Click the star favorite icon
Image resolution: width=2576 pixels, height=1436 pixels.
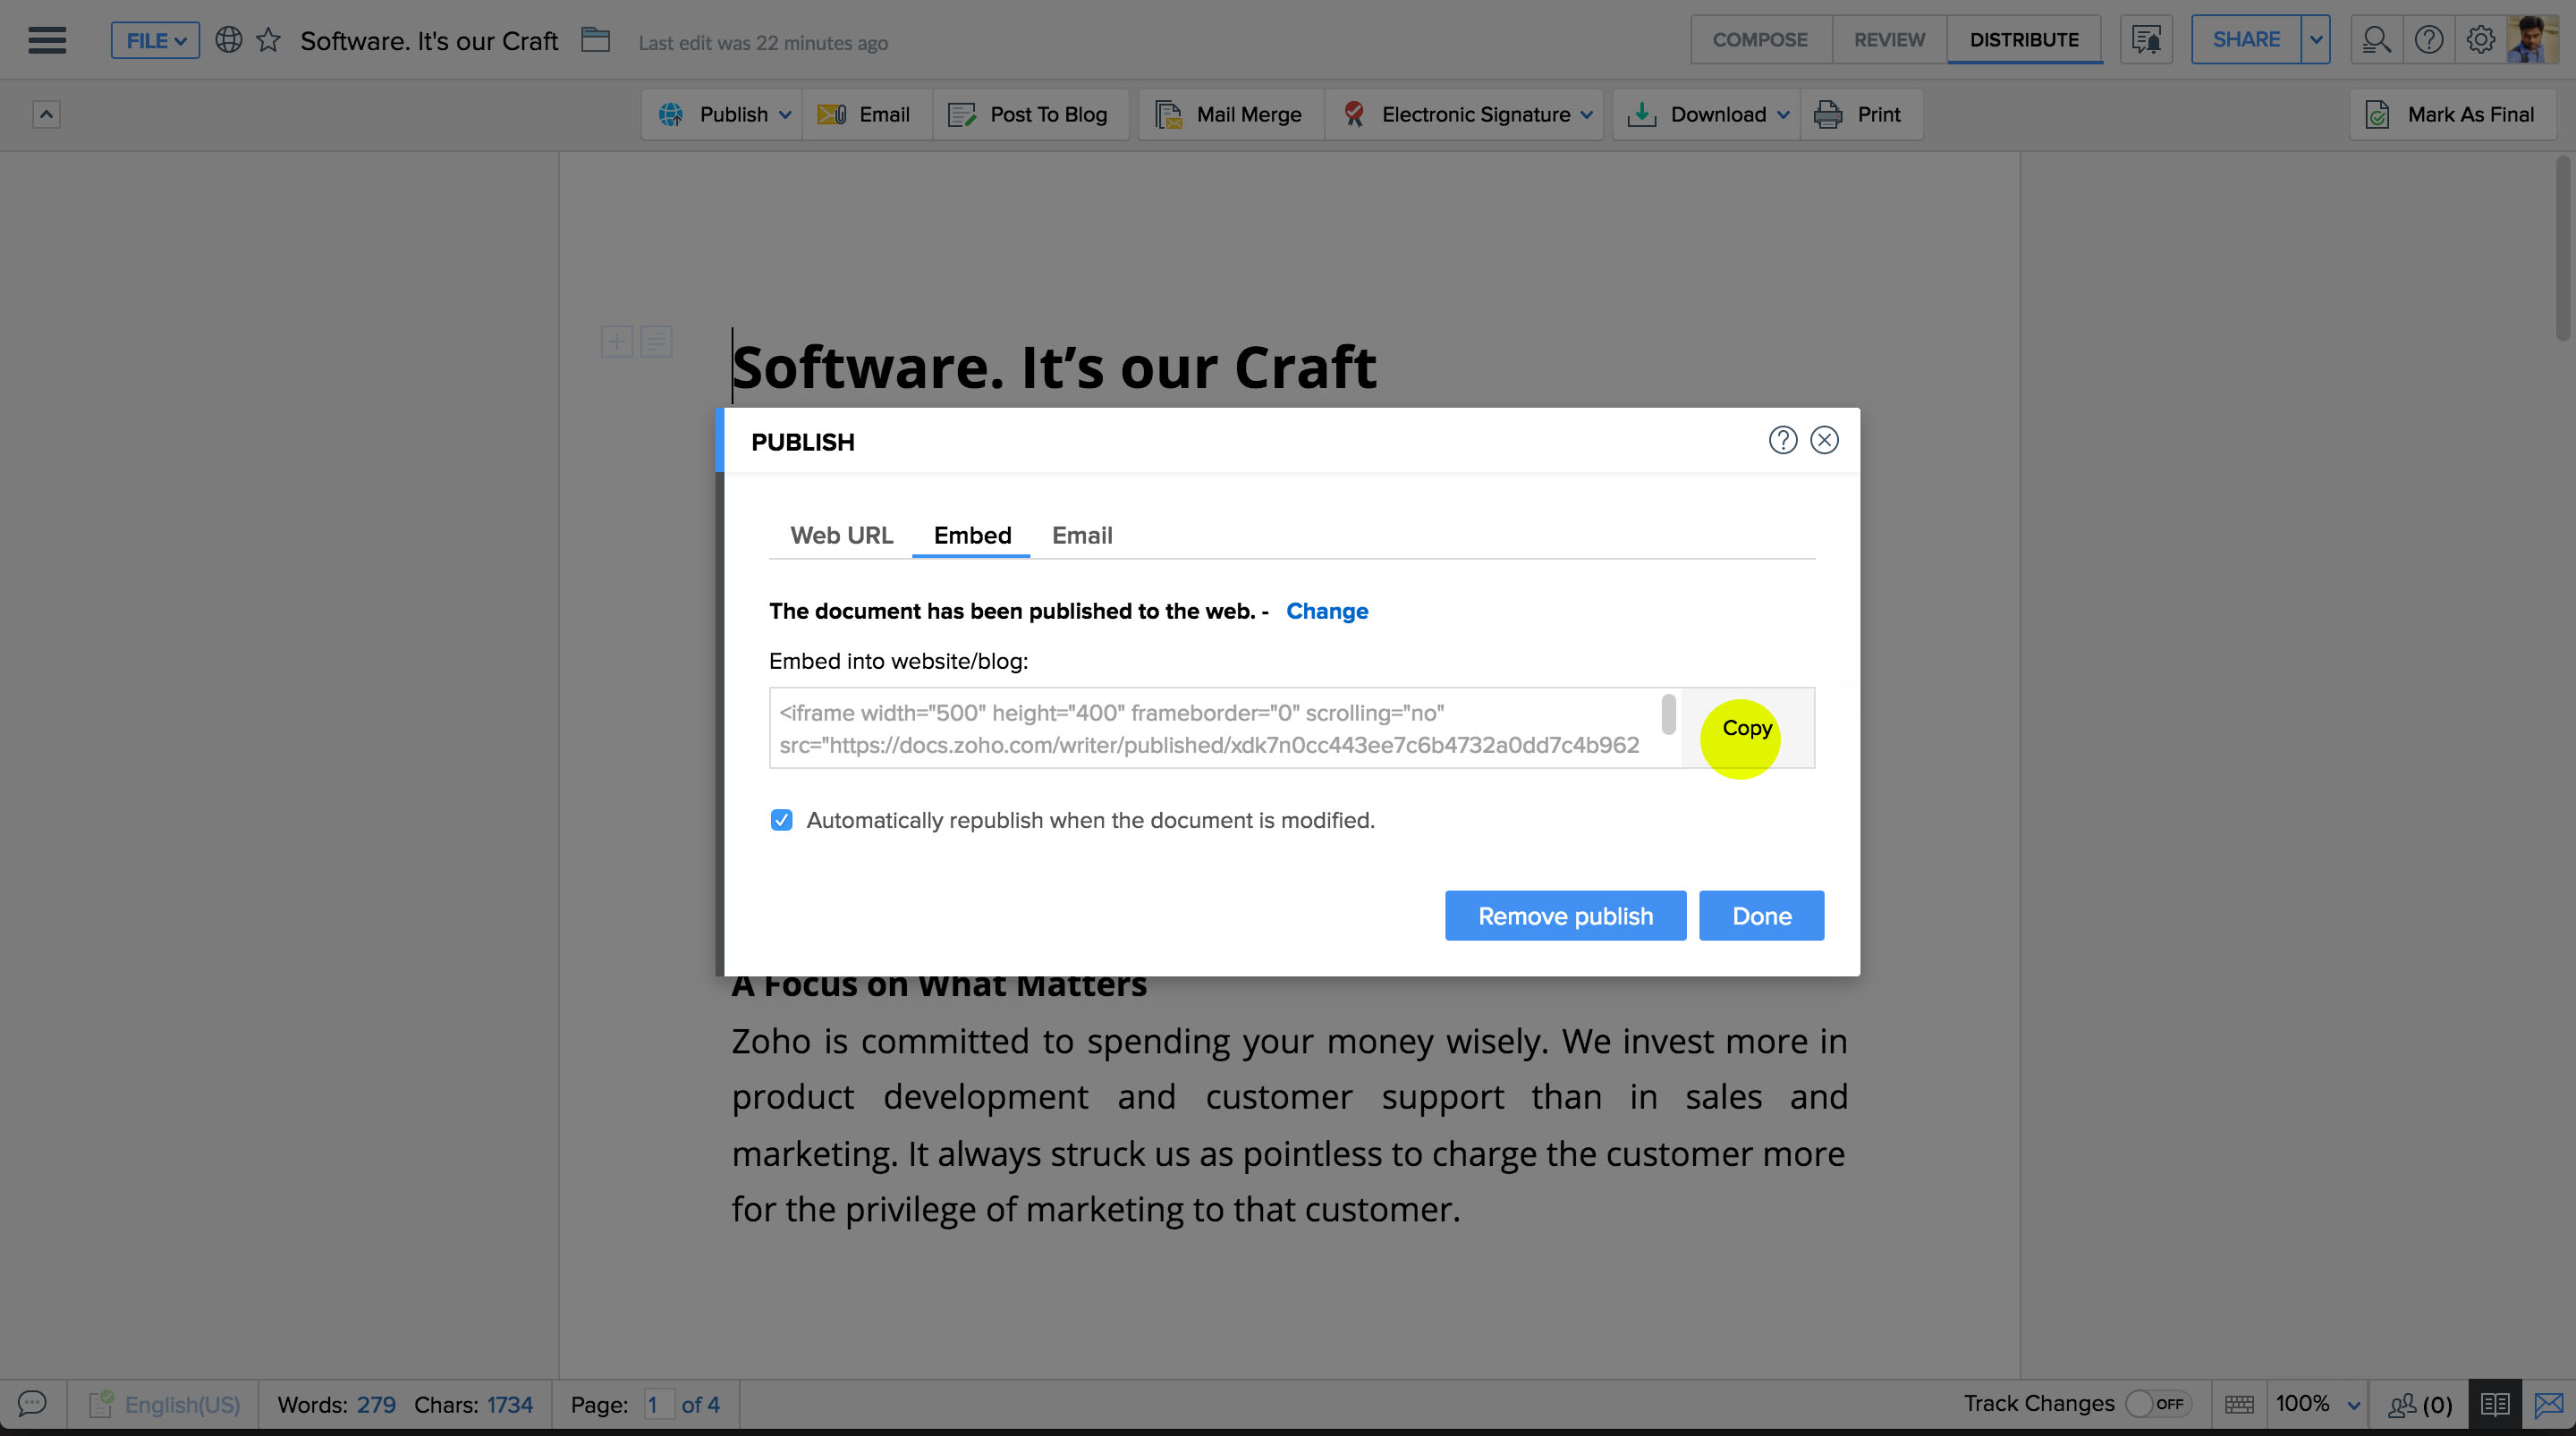(268, 40)
